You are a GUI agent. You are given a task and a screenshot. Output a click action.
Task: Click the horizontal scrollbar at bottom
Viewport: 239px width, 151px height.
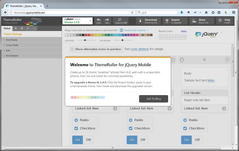pos(113,148)
